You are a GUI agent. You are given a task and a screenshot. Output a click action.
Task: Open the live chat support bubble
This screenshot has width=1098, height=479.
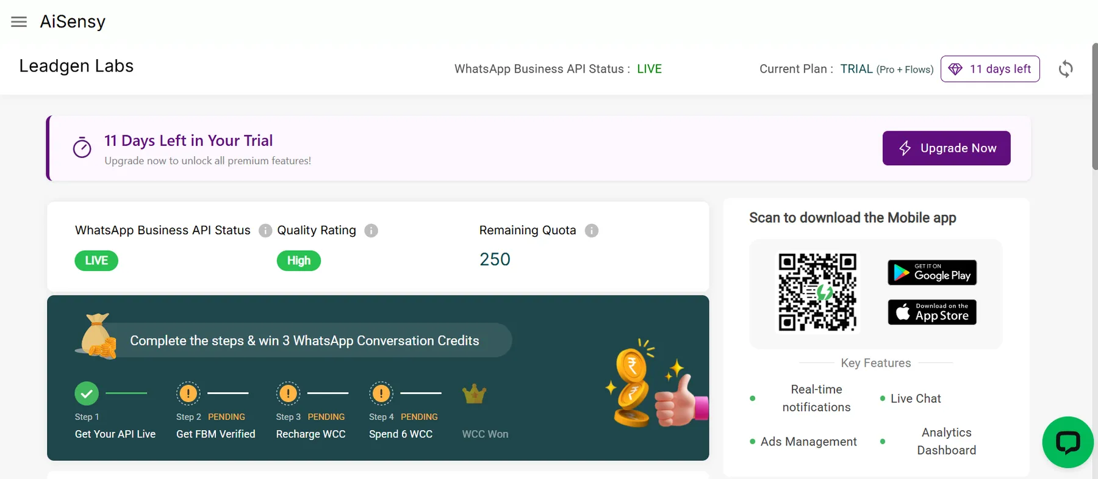(1068, 442)
